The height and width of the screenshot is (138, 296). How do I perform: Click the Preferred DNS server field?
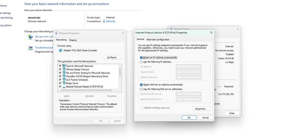click(x=188, y=94)
